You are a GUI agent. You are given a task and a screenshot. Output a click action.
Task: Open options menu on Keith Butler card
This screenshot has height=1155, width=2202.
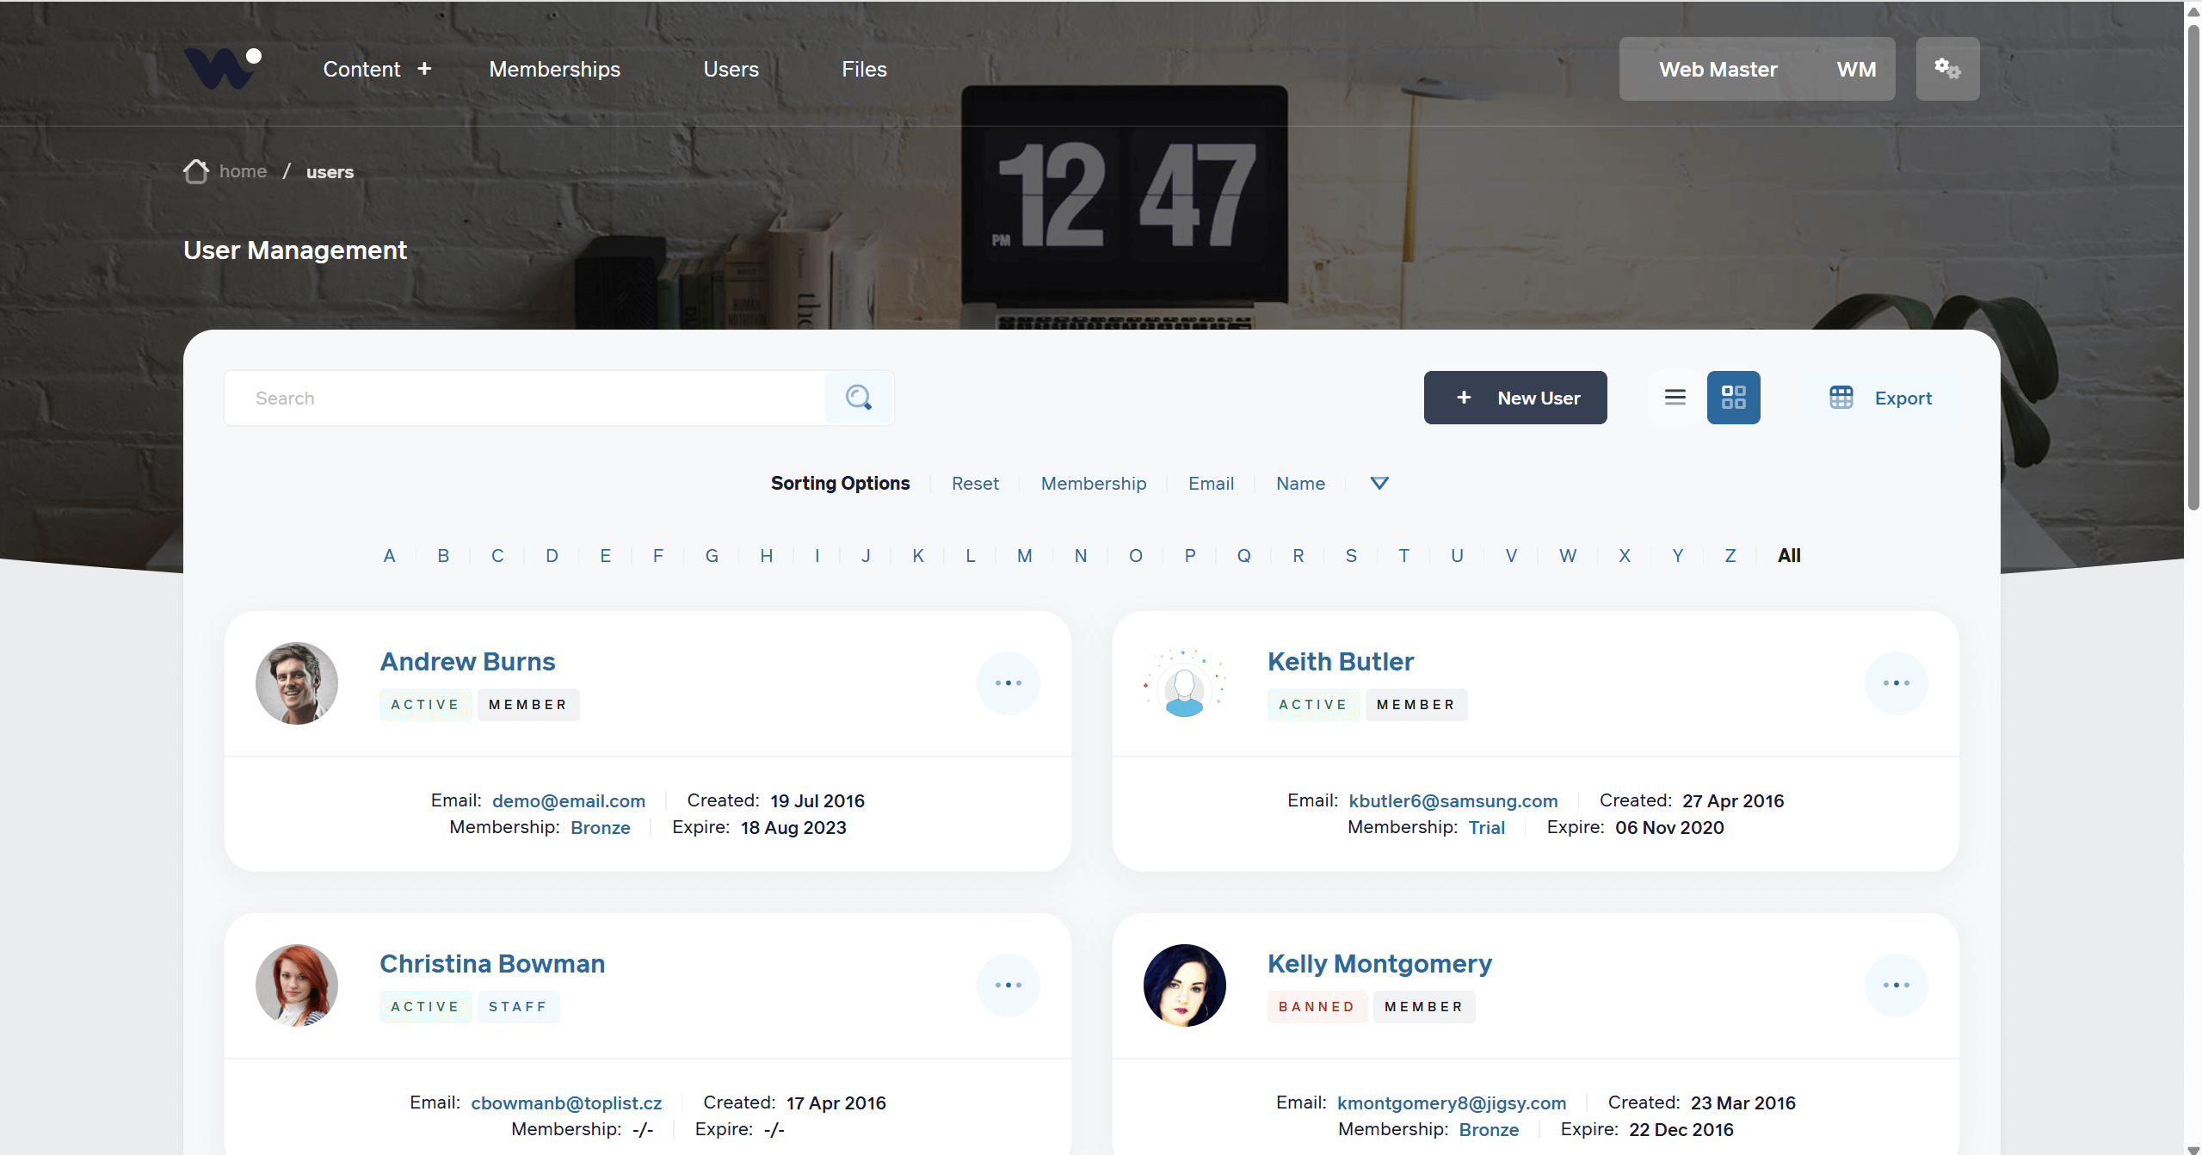[1897, 682]
